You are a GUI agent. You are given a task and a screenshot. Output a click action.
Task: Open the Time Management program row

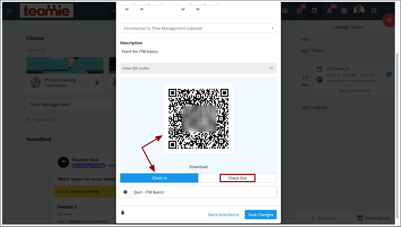tap(71, 105)
